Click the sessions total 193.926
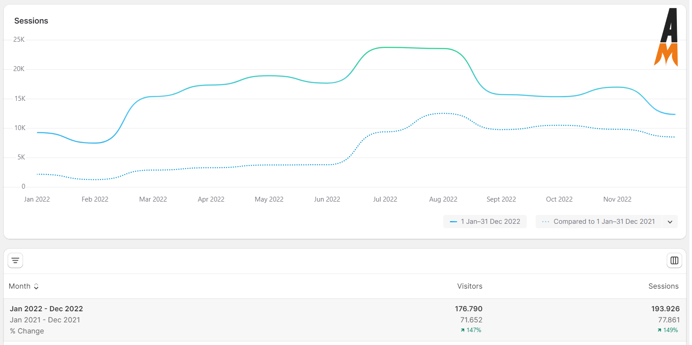The width and height of the screenshot is (692, 345). tap(665, 309)
